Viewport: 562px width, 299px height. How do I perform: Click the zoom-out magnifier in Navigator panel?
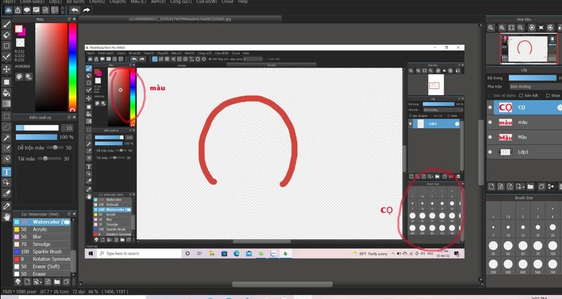pyautogui.click(x=521, y=27)
